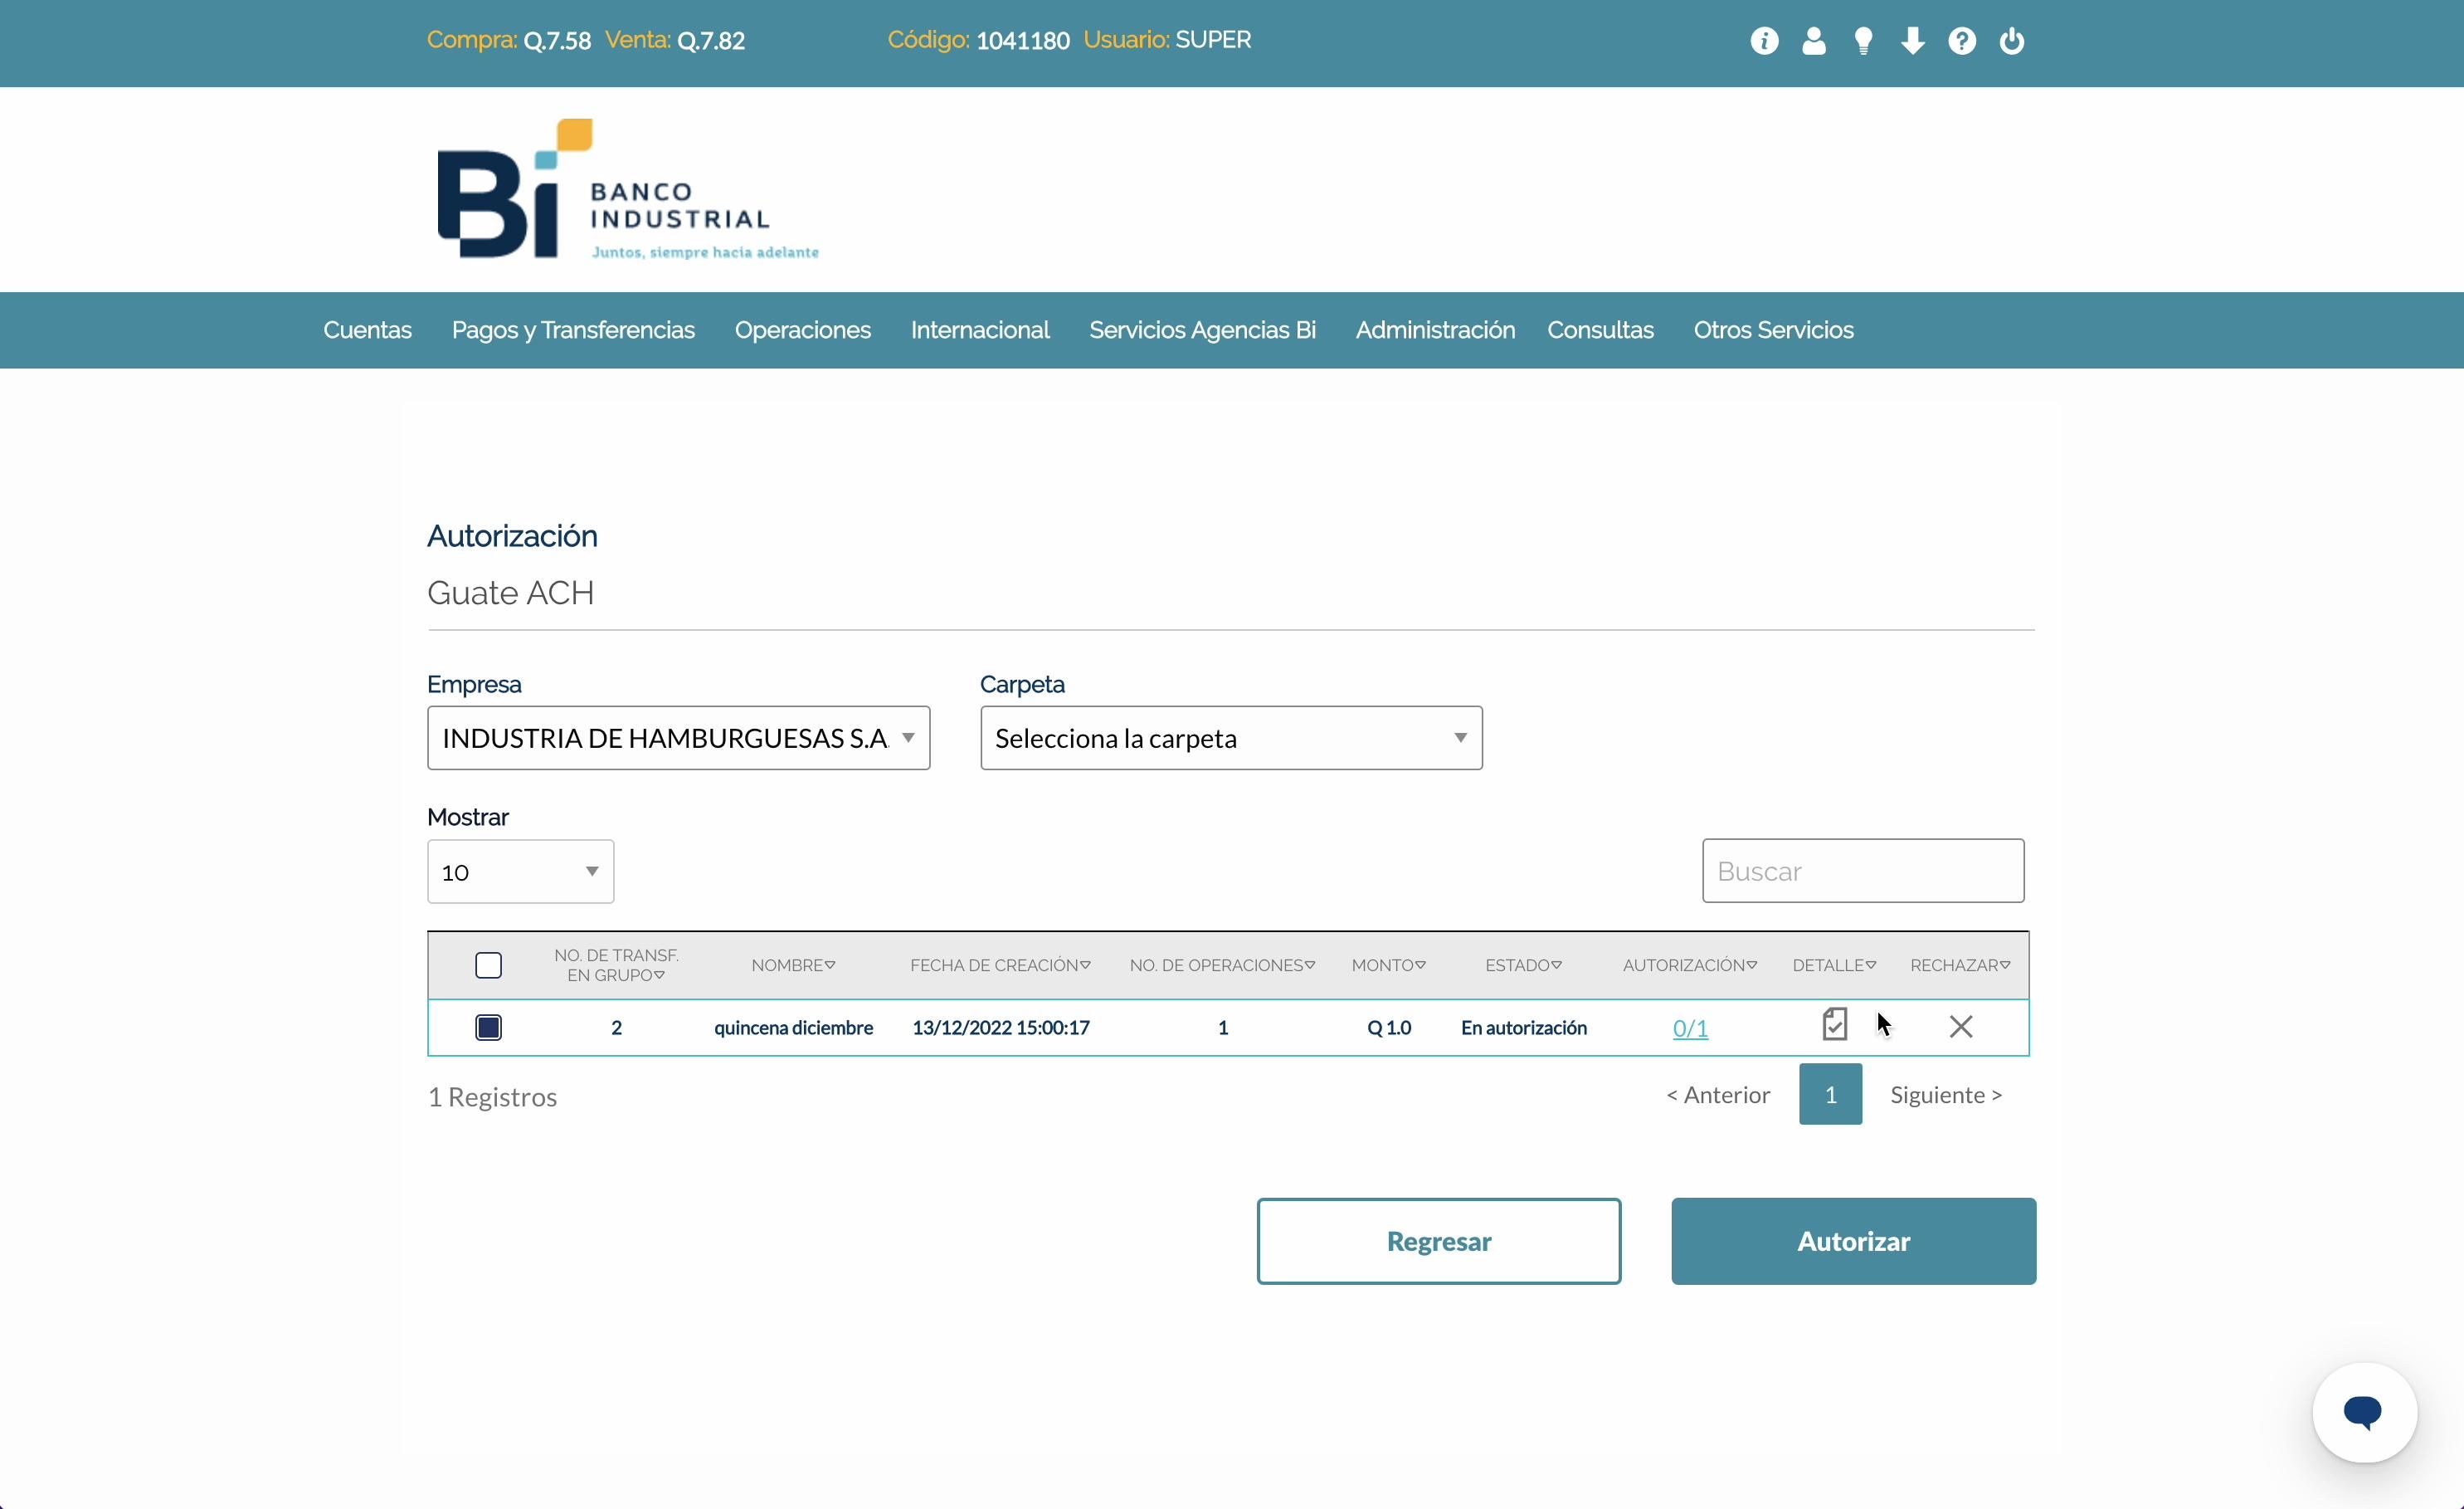
Task: Uncheck the quincena diciembre row checkbox
Action: [x=488, y=1028]
